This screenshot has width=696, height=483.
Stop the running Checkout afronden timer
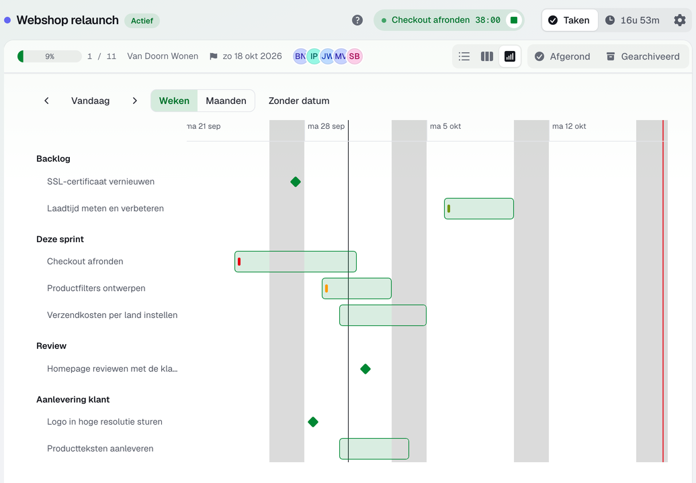pos(514,20)
